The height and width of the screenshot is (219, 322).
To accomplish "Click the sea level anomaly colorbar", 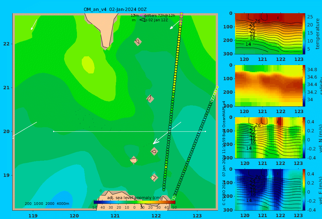I will click(x=135, y=202).
